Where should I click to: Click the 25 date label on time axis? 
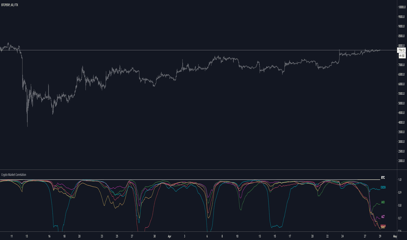coord(117,237)
